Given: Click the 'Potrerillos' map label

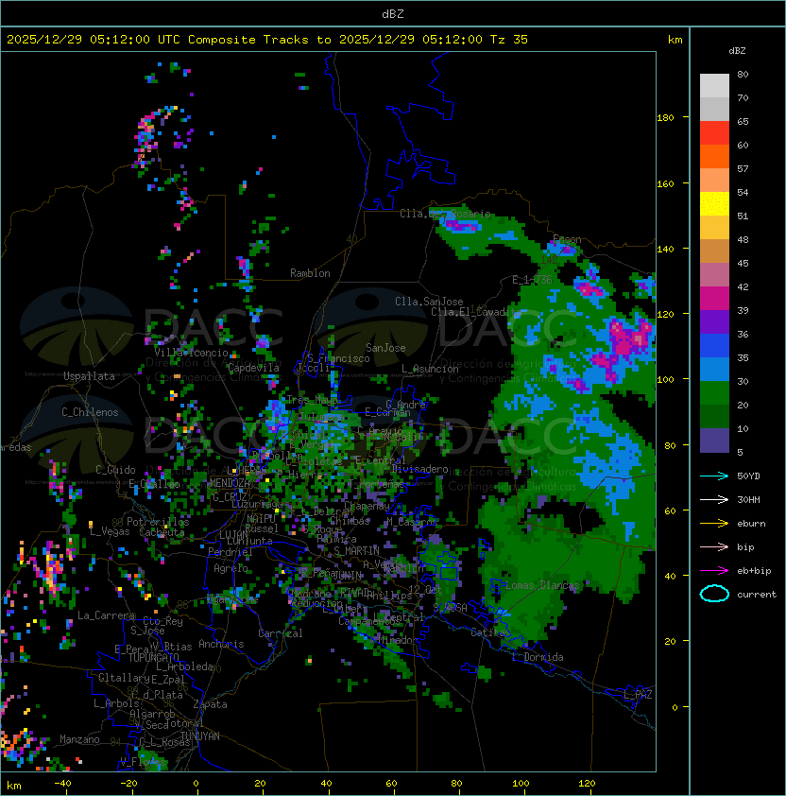Looking at the screenshot, I should 158,522.
